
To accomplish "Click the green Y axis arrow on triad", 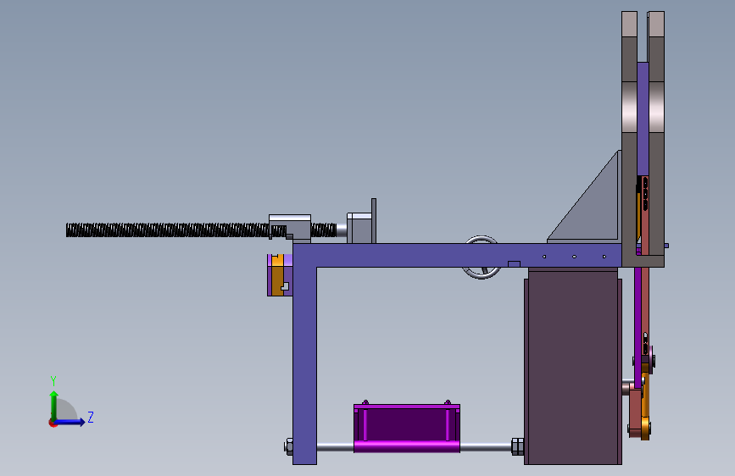I will click(x=54, y=405).
